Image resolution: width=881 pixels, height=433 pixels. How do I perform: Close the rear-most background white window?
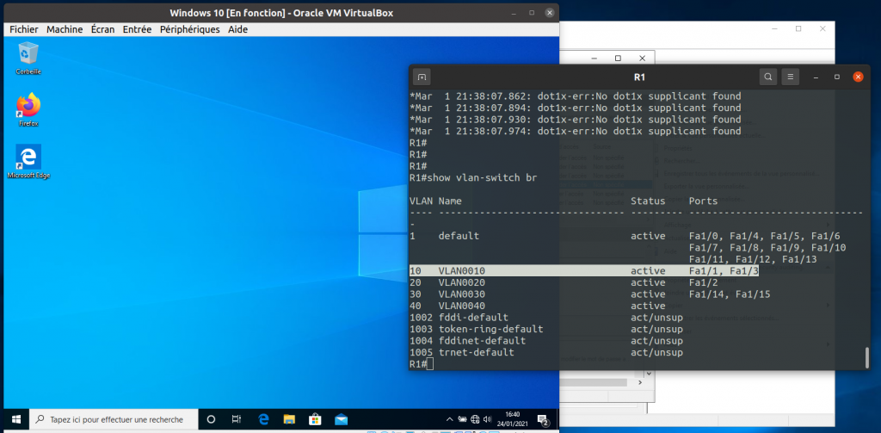point(822,28)
